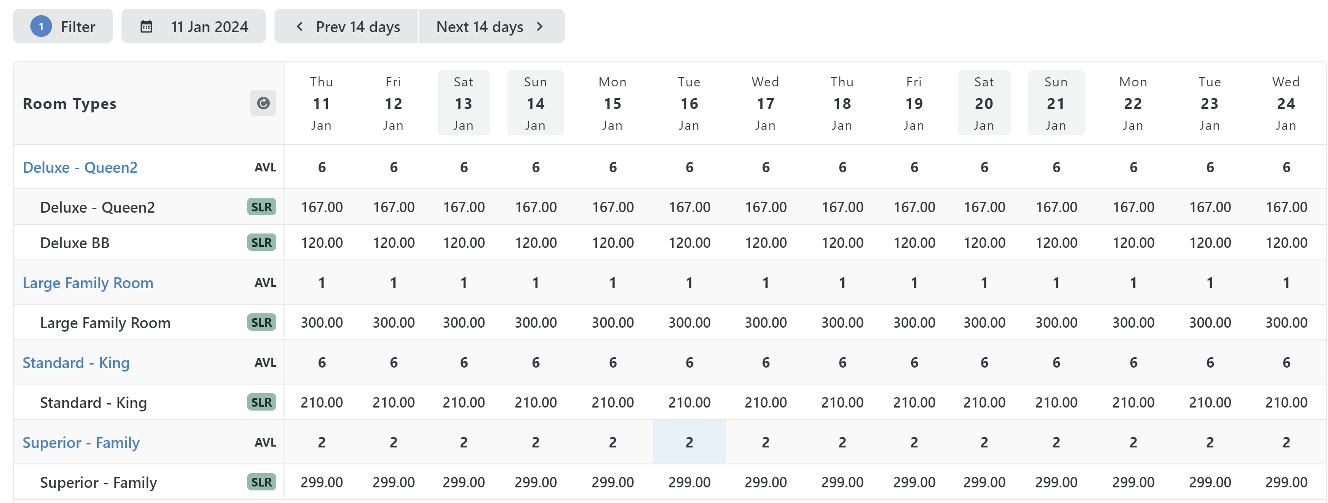Edit Large Family Room rate on Sat 20 Jan
The width and height of the screenshot is (1328, 503).
point(984,323)
